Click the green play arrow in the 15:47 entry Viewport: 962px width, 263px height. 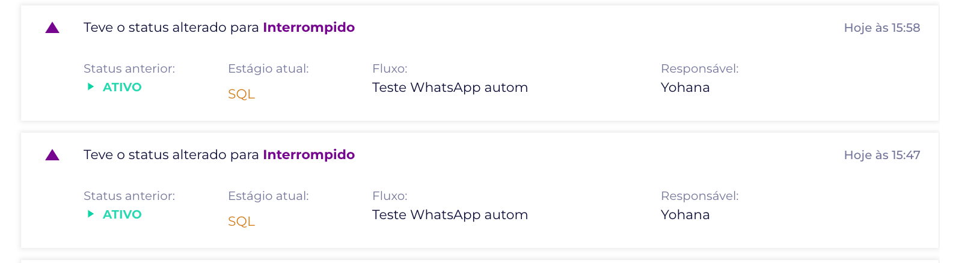[91, 214]
